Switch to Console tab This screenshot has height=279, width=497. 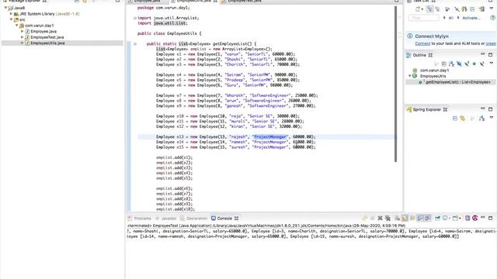224,219
